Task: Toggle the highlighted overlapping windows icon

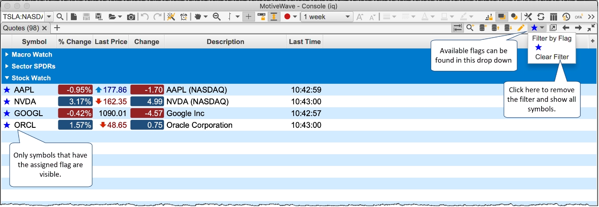Action: (x=501, y=17)
